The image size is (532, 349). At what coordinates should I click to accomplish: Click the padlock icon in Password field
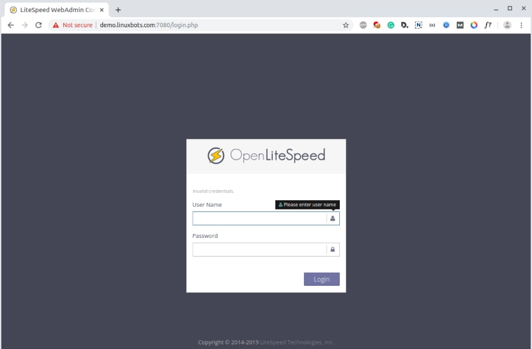point(332,249)
